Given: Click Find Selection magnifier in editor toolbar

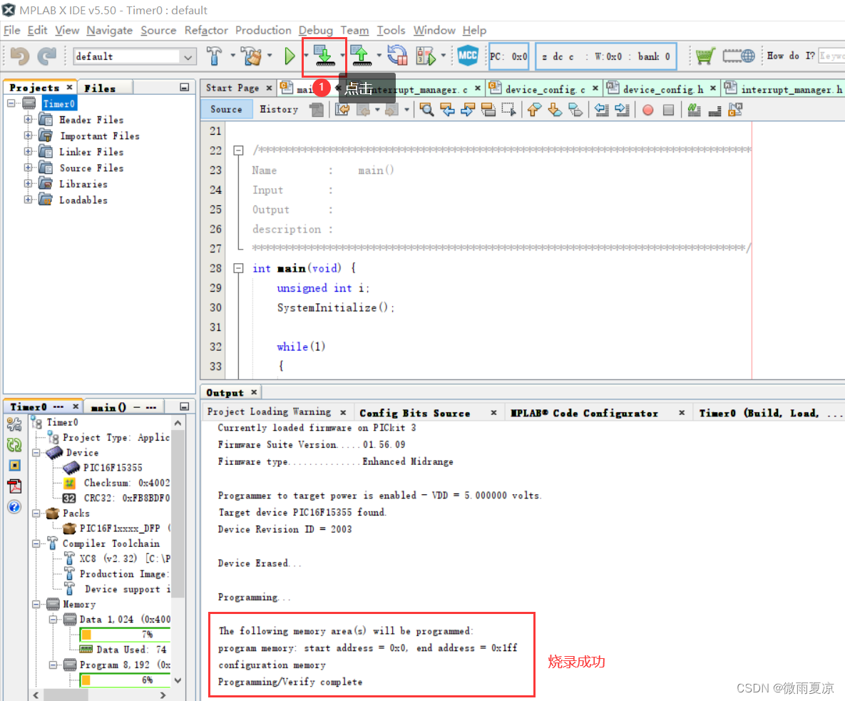Looking at the screenshot, I should (426, 110).
